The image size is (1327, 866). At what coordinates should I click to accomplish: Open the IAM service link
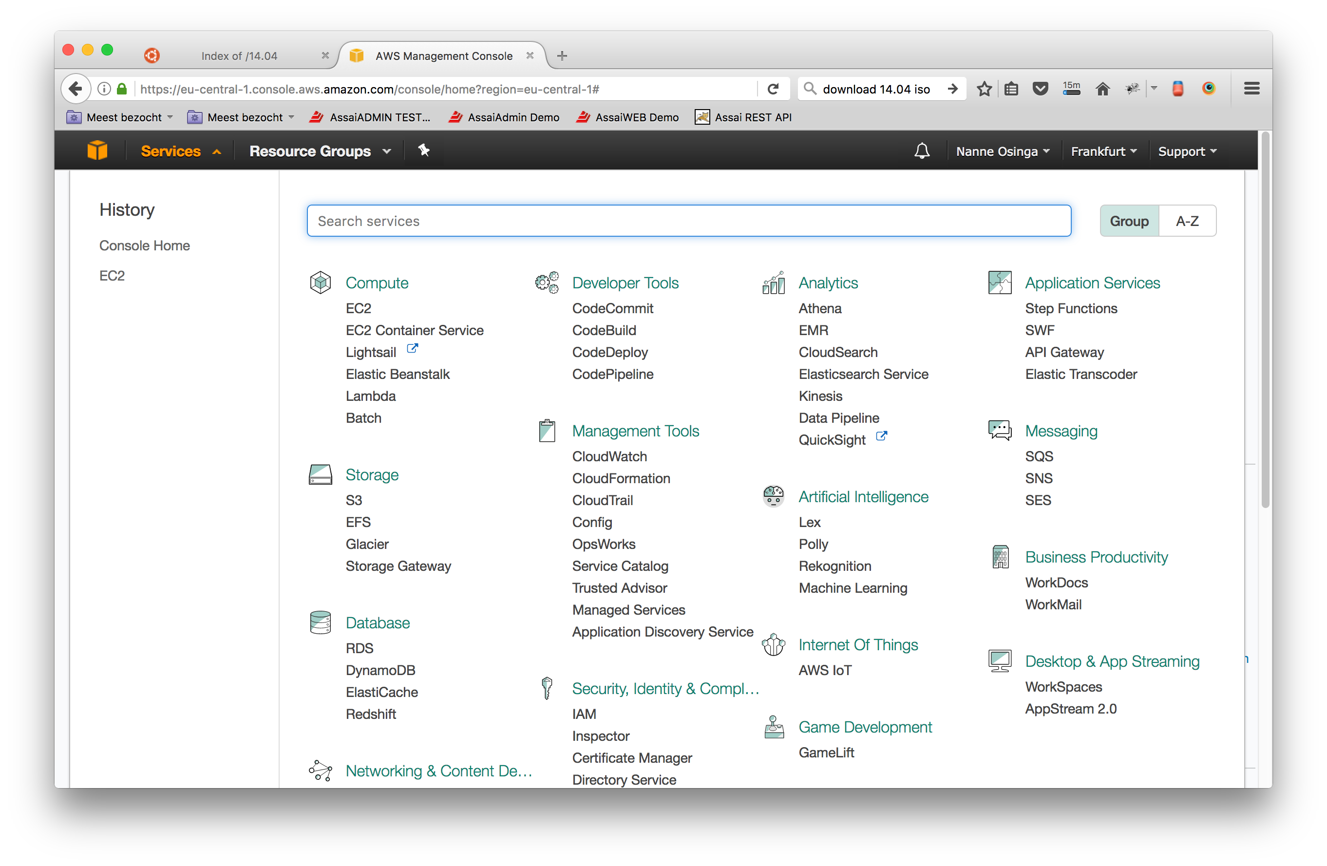pos(584,714)
